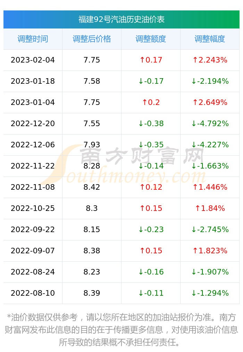Click the price 8.39 cell

pyautogui.click(x=92, y=293)
